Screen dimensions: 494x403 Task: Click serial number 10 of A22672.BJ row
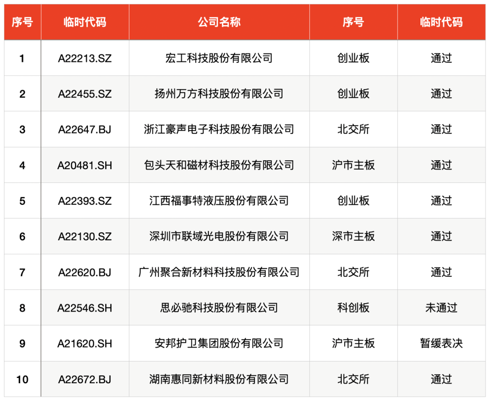click(22, 379)
